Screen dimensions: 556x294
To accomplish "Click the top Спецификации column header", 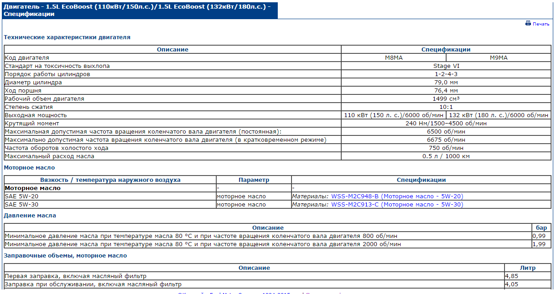I will 446,50.
